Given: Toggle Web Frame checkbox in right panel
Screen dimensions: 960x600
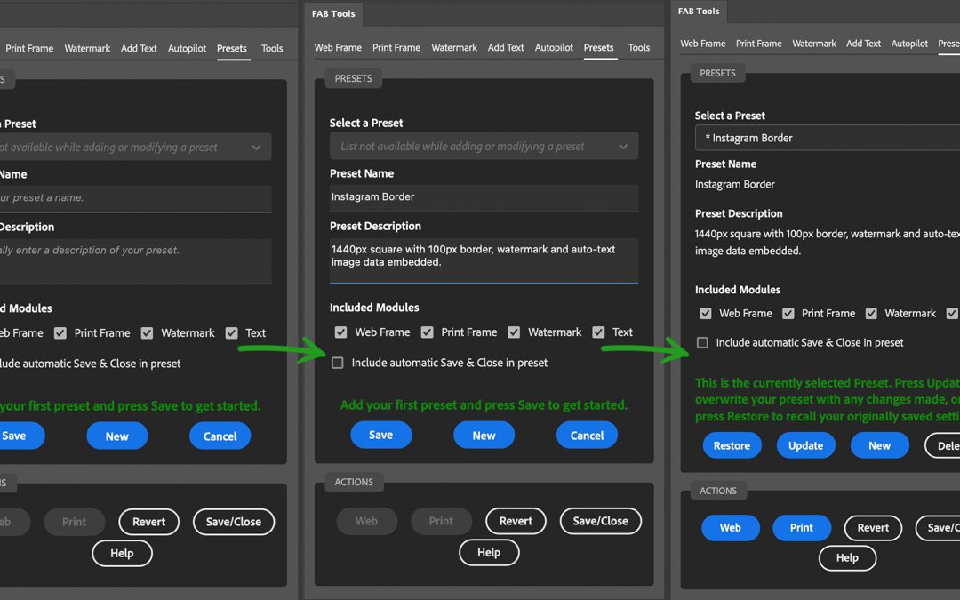Looking at the screenshot, I should pos(706,314).
